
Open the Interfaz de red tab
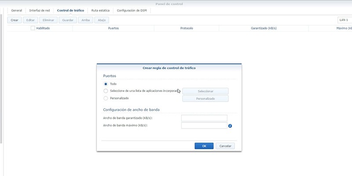coord(40,11)
